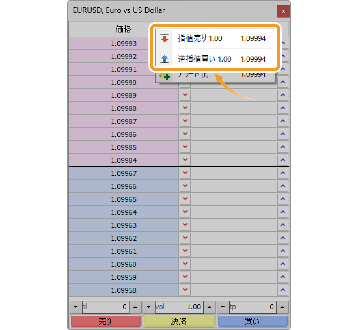Click blue buy arrow on the 1.09987 row

point(282,121)
